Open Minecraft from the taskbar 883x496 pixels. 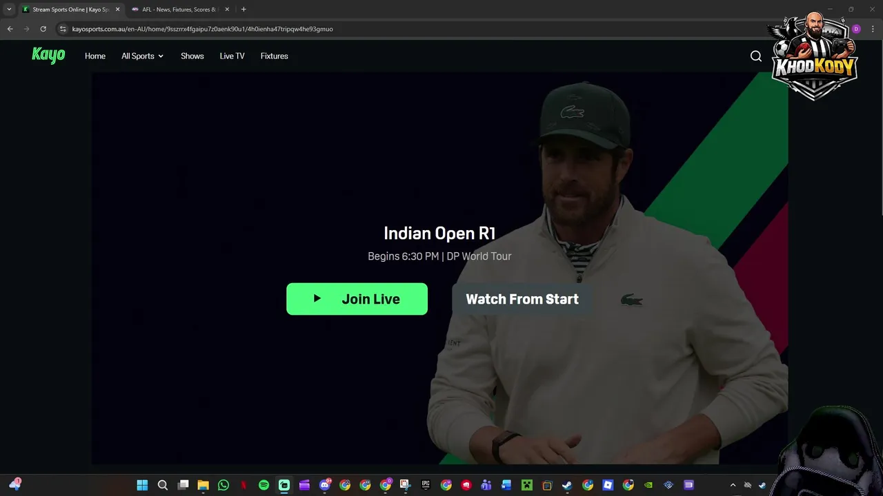click(x=527, y=485)
